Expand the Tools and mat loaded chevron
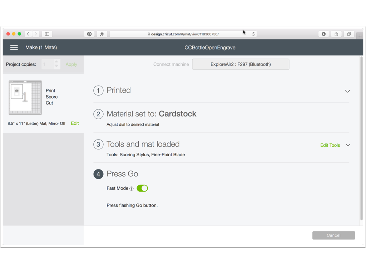 (x=348, y=145)
